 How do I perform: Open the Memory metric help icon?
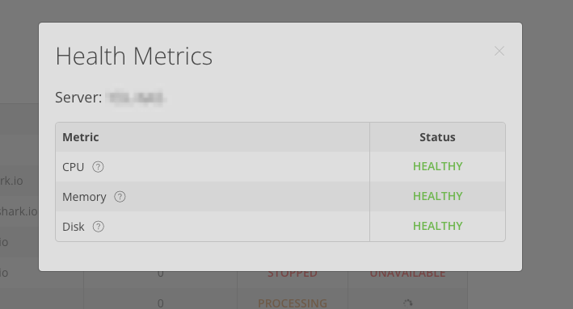click(120, 197)
